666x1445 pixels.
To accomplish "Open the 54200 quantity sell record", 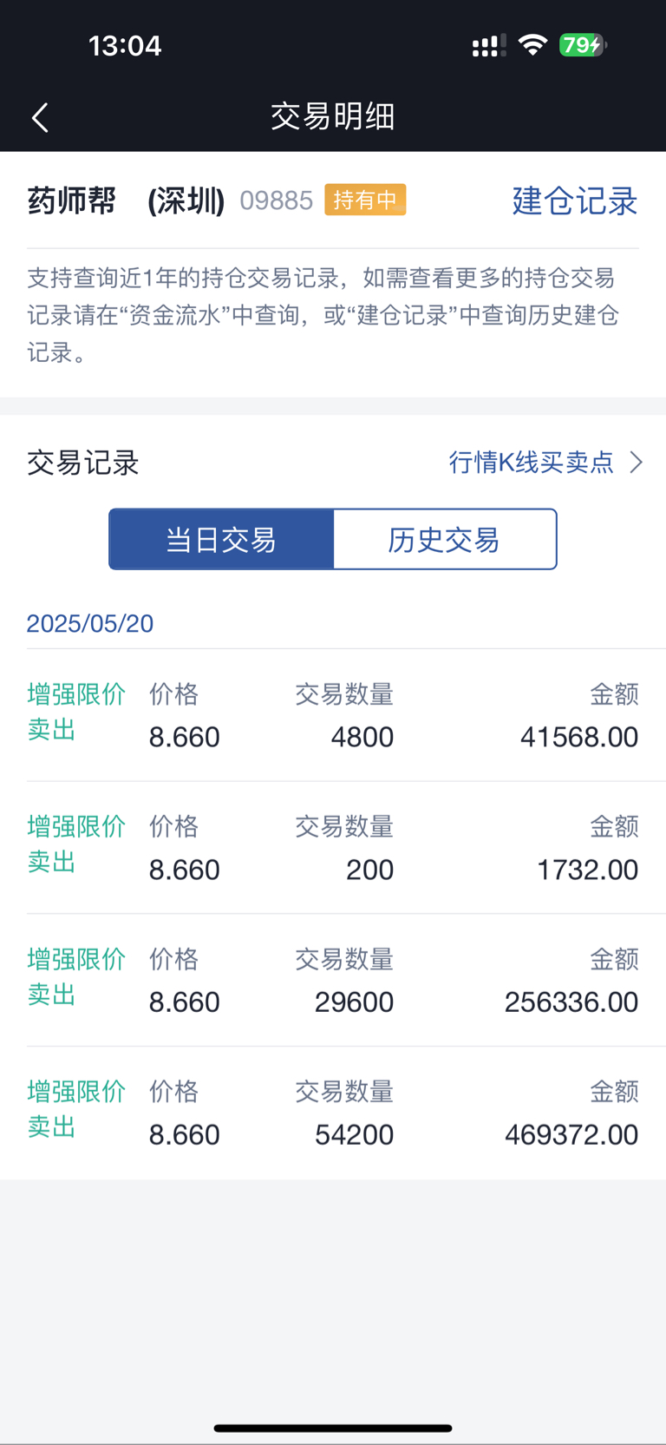I will point(333,1113).
